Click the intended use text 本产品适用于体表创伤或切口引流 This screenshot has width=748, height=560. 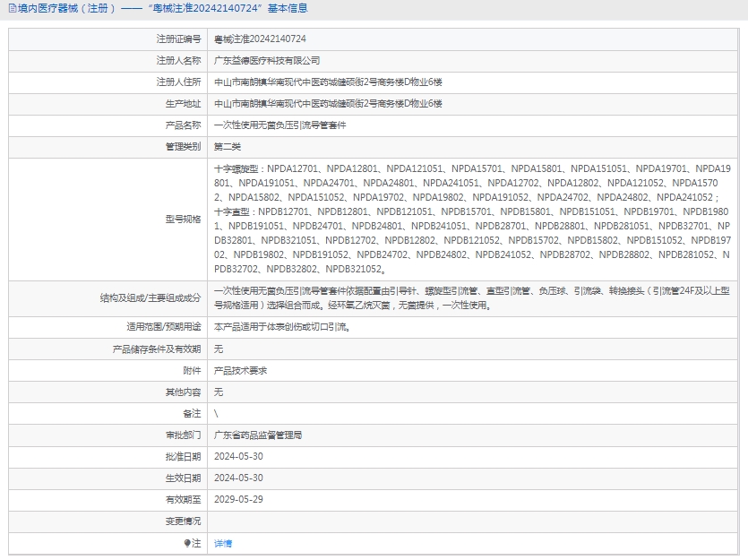(281, 327)
